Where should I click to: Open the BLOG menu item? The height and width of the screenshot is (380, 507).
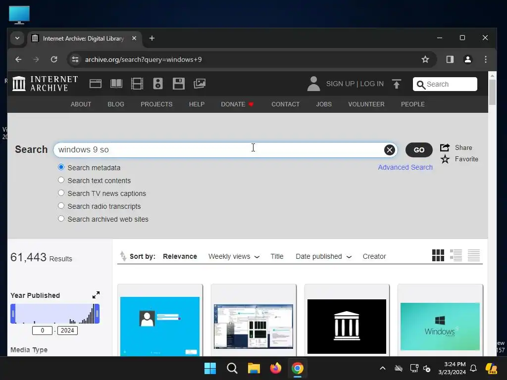pyautogui.click(x=116, y=104)
